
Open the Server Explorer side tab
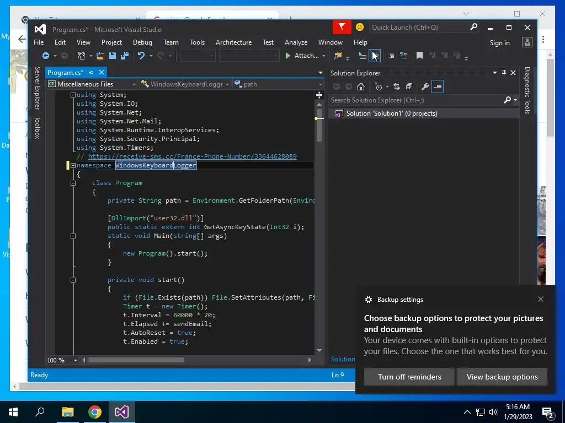pos(37,88)
